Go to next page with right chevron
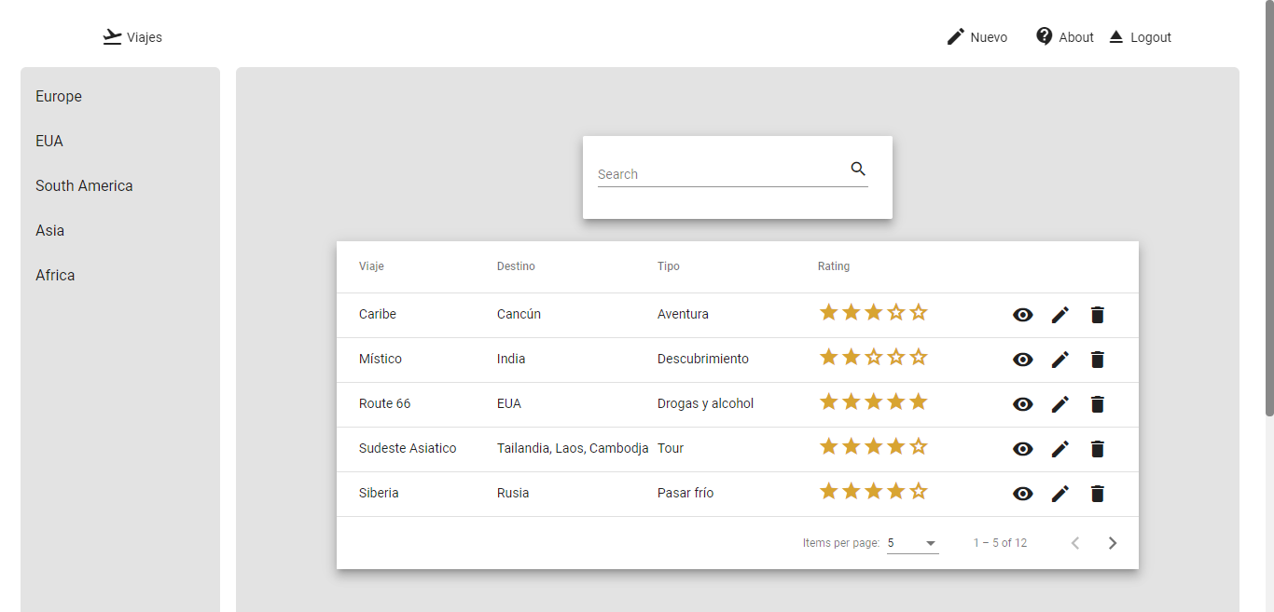1274x612 pixels. tap(1112, 542)
